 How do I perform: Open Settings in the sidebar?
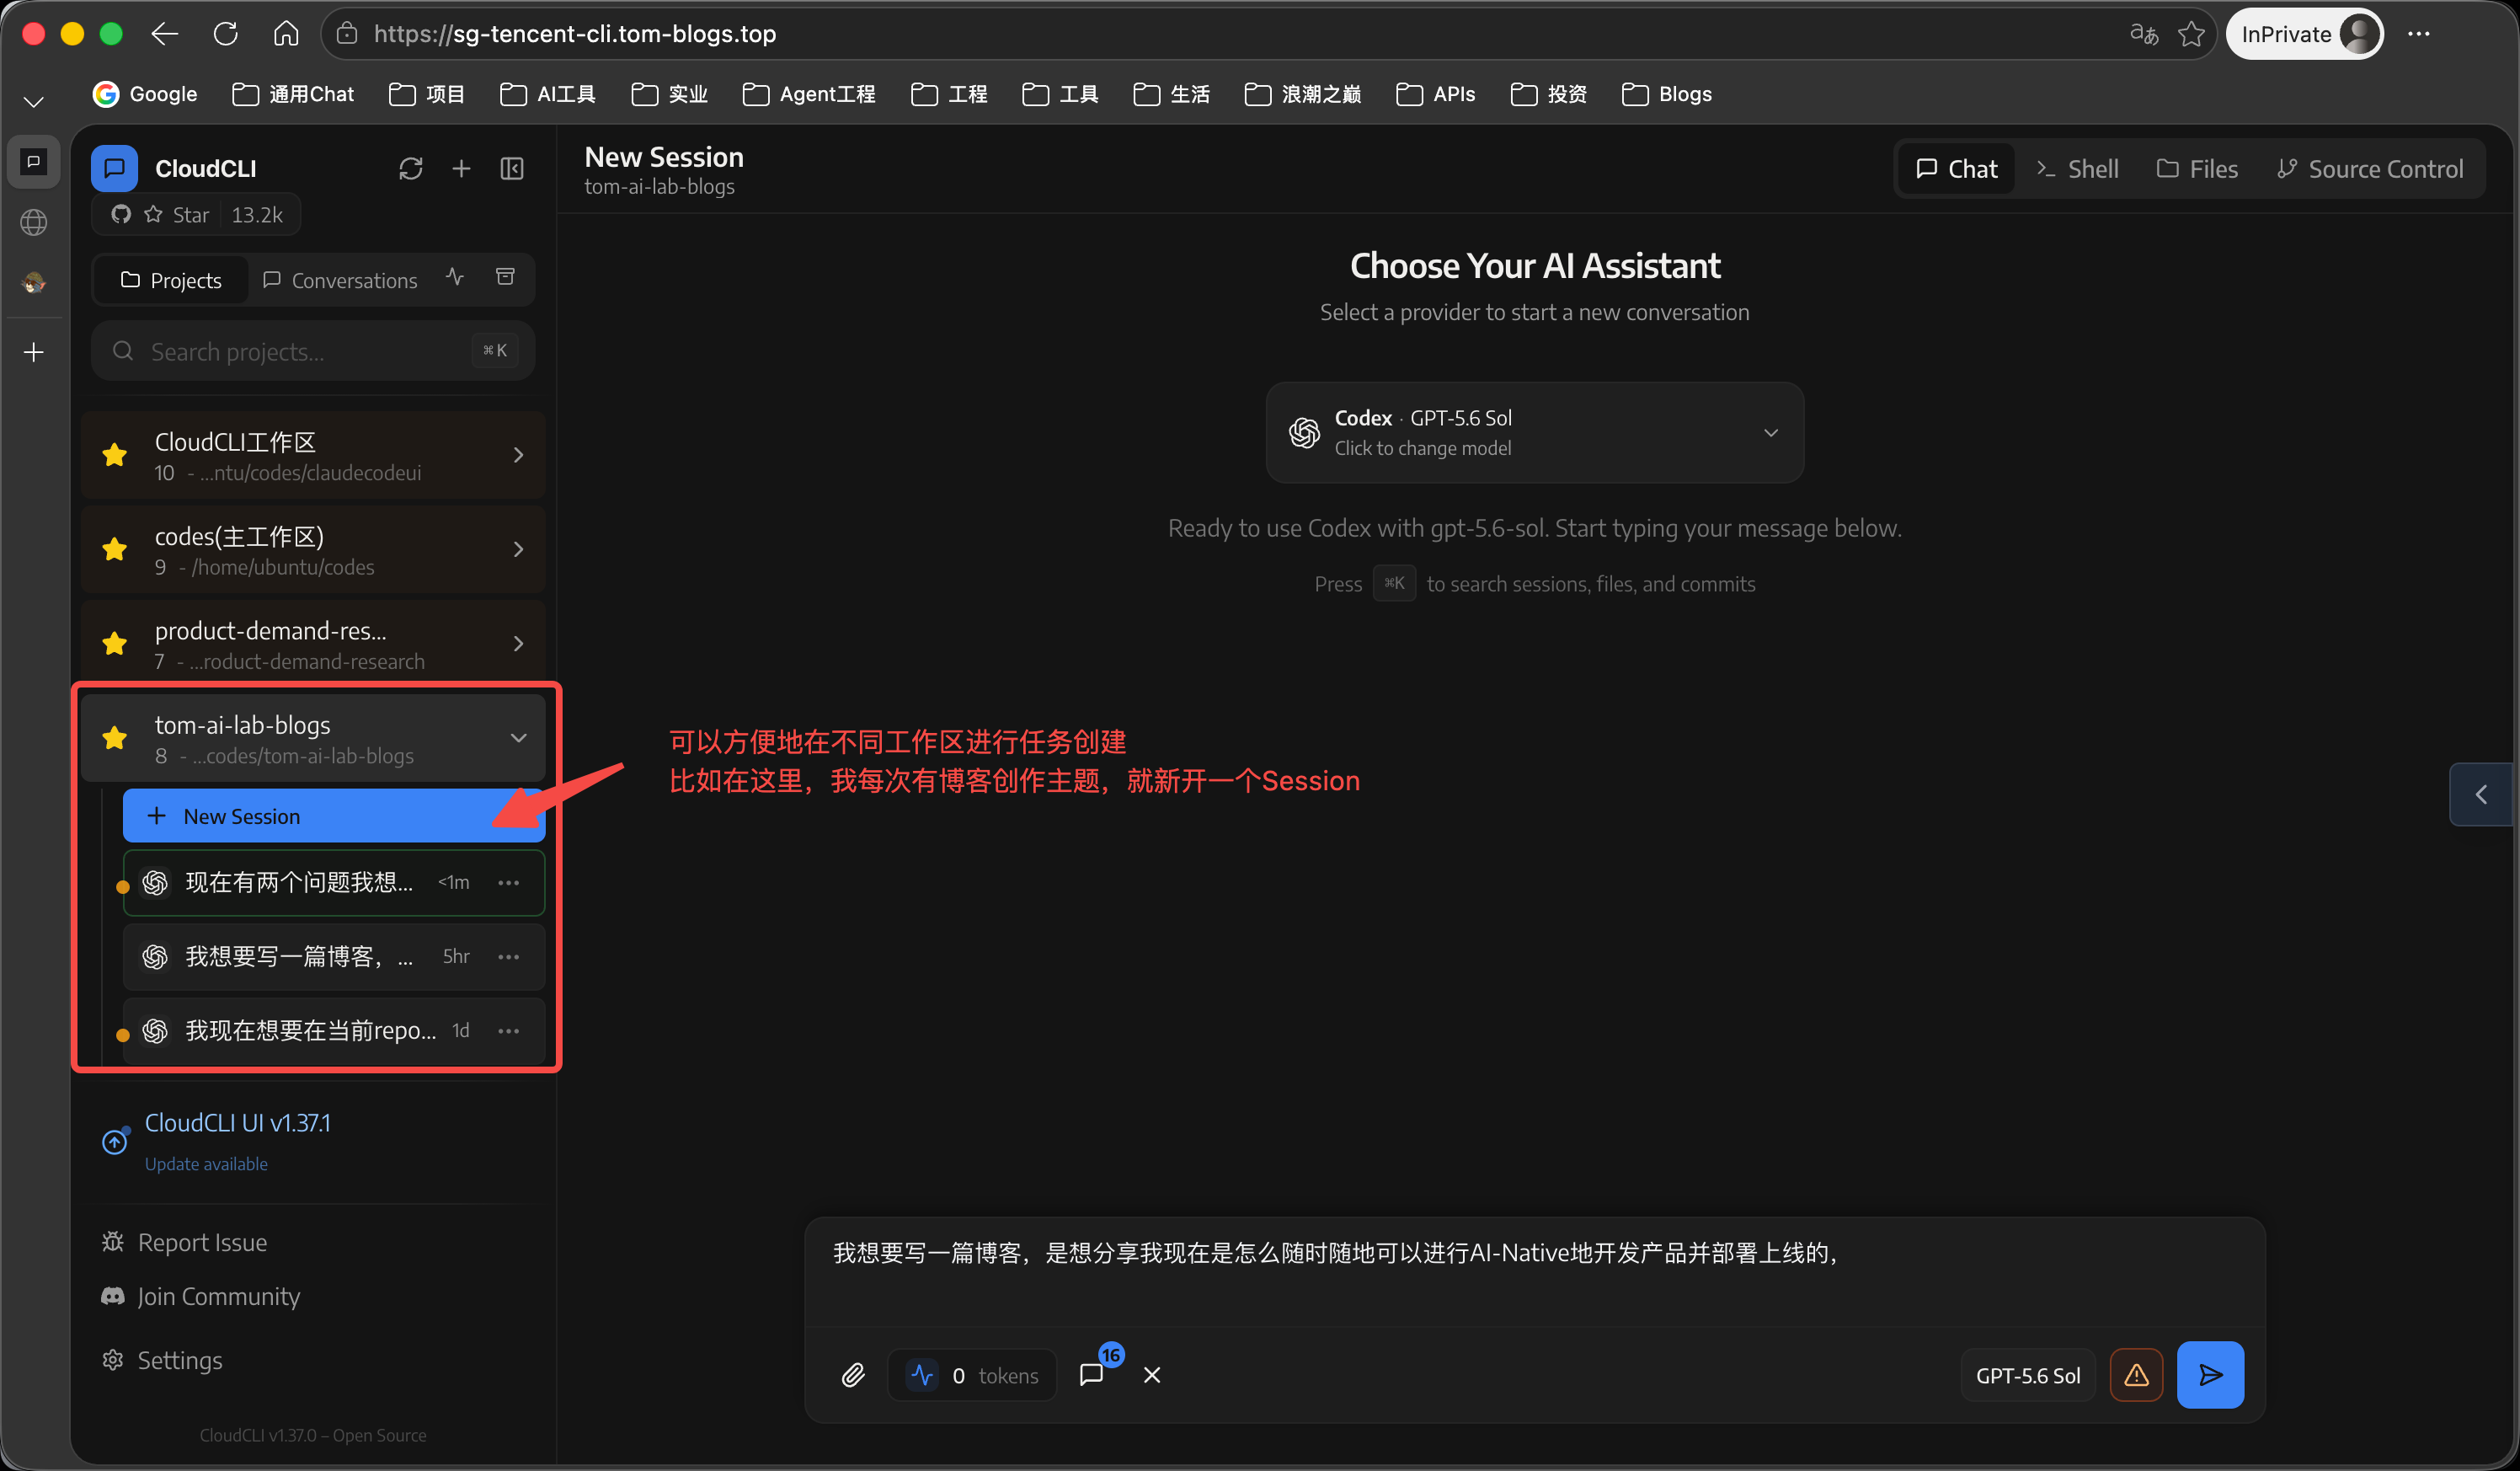(162, 1360)
